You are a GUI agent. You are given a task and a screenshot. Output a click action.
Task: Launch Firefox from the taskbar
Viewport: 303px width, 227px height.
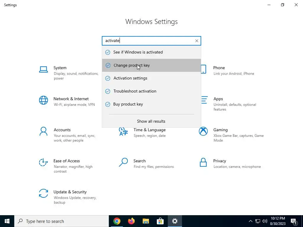pyautogui.click(x=131, y=221)
